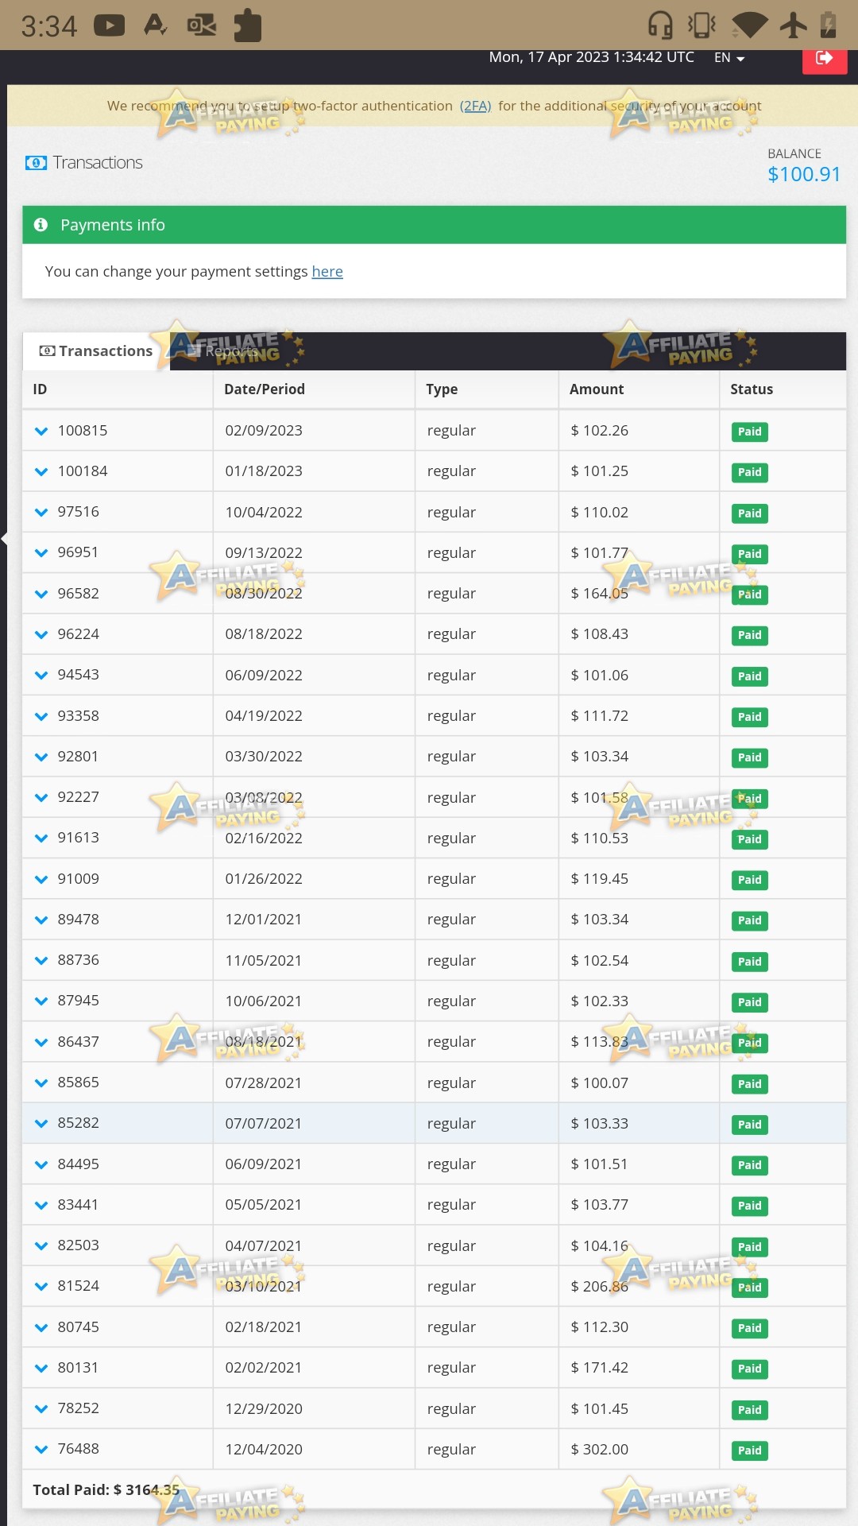Expand transaction 80745 row chevron
Screen dimensions: 858x1526
[41, 1327]
